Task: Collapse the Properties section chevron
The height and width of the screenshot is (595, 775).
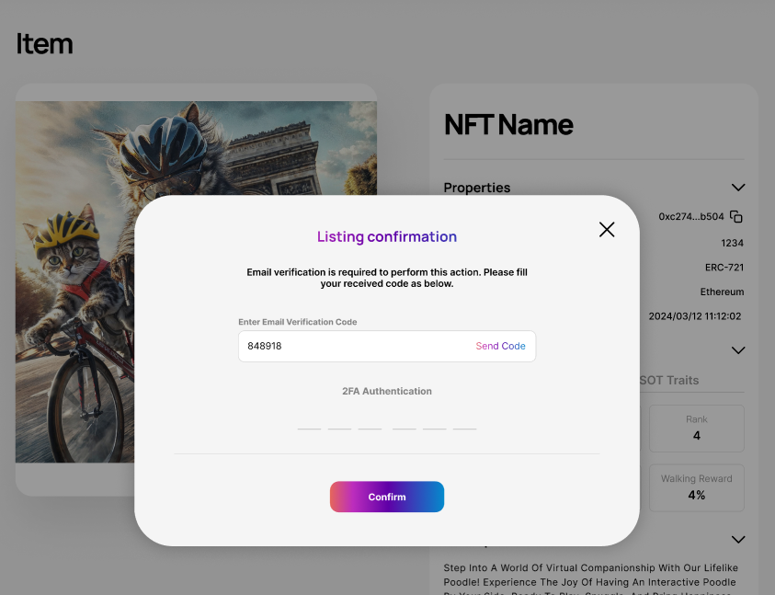Action: click(737, 188)
